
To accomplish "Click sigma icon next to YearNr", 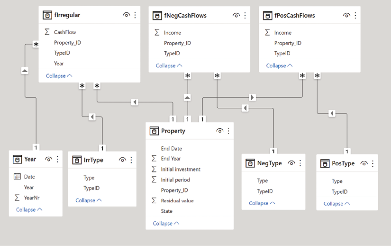I will [x=17, y=198].
